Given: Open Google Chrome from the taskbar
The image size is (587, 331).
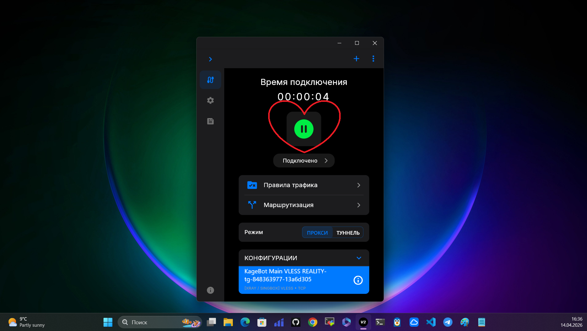Looking at the screenshot, I should [312, 322].
